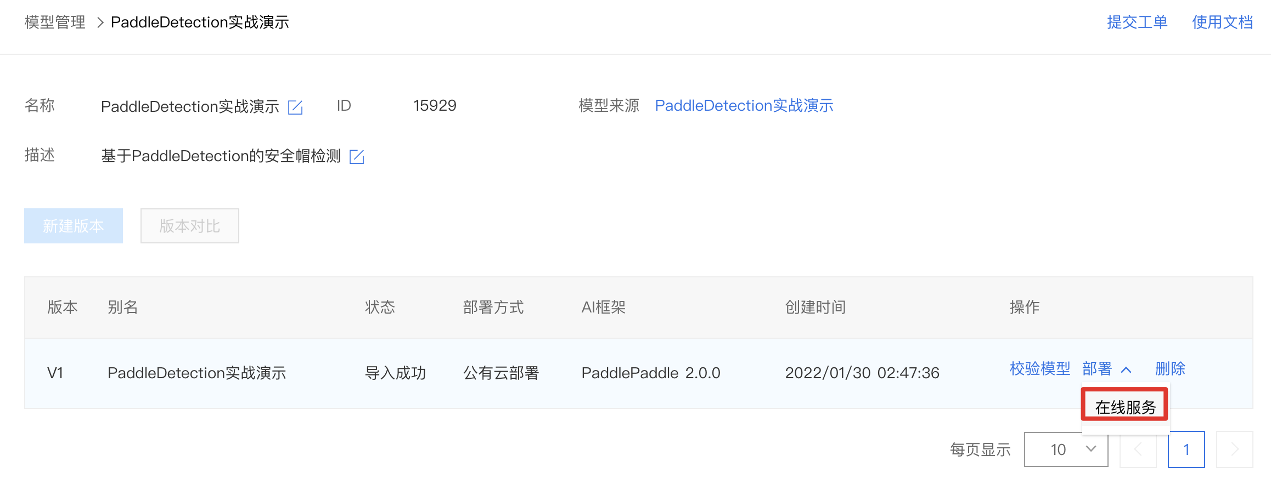Open the 提交工单 link
This screenshot has height=478, width=1271.
1137,22
